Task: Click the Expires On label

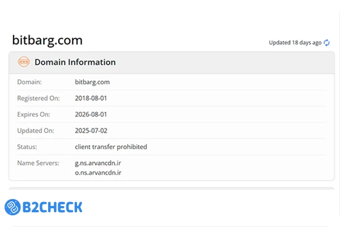Action: [x=33, y=114]
